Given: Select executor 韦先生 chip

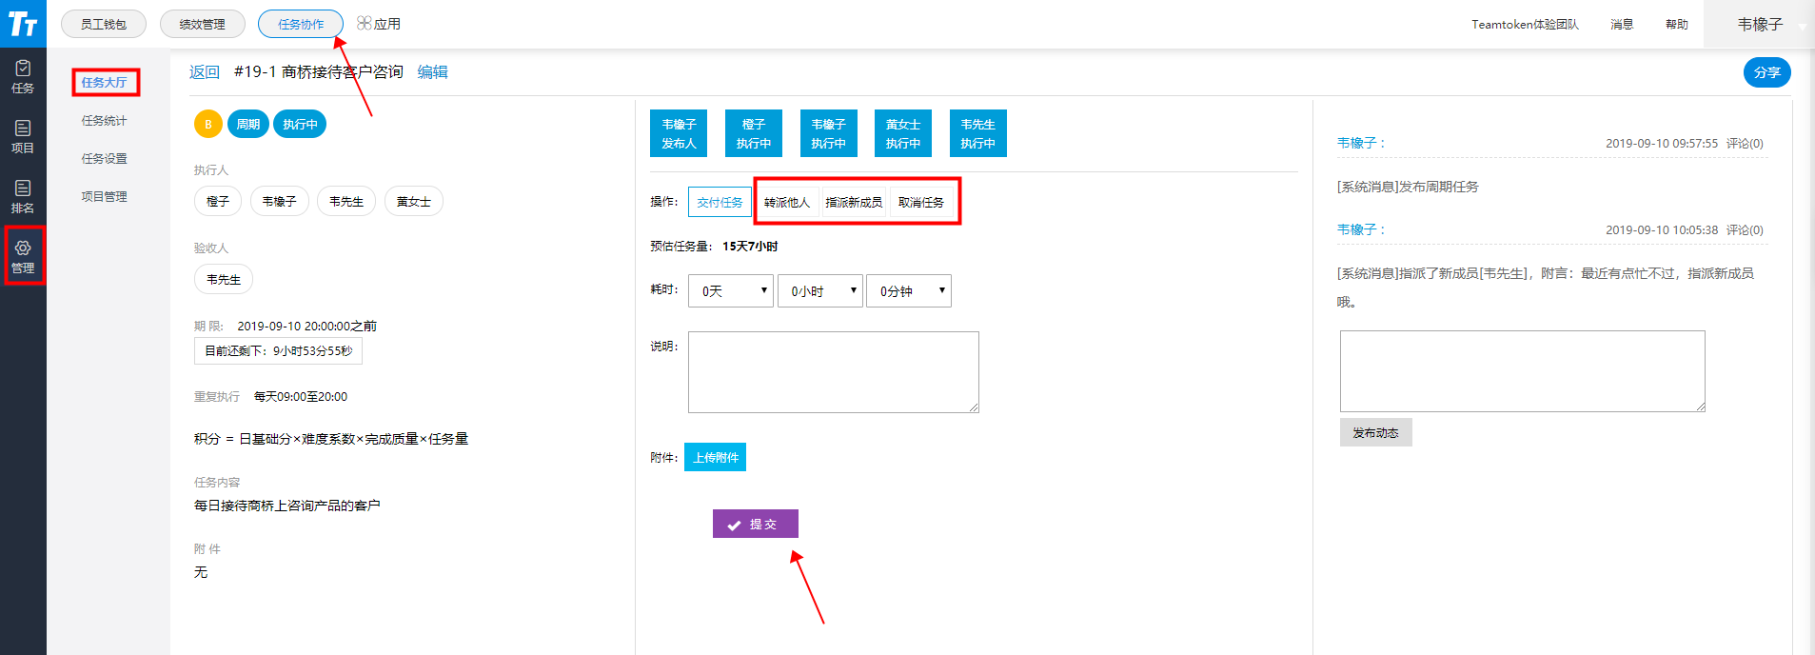Looking at the screenshot, I should point(346,201).
